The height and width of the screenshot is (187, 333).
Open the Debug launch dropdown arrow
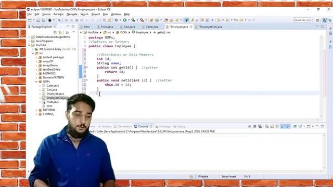(x=120, y=20)
